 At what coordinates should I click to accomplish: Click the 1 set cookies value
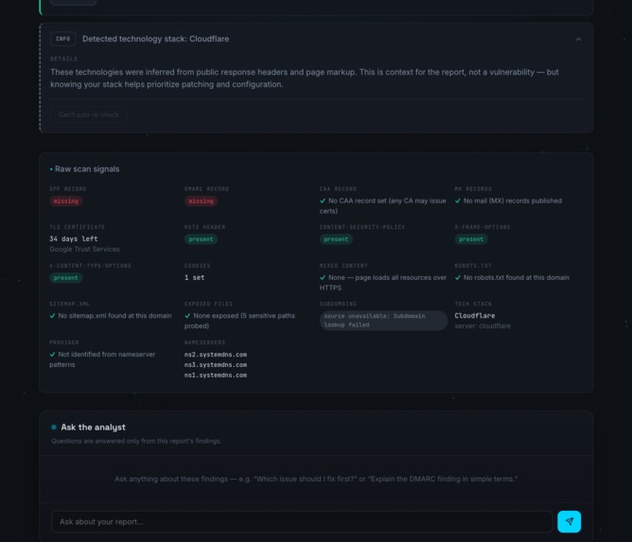[x=194, y=278]
